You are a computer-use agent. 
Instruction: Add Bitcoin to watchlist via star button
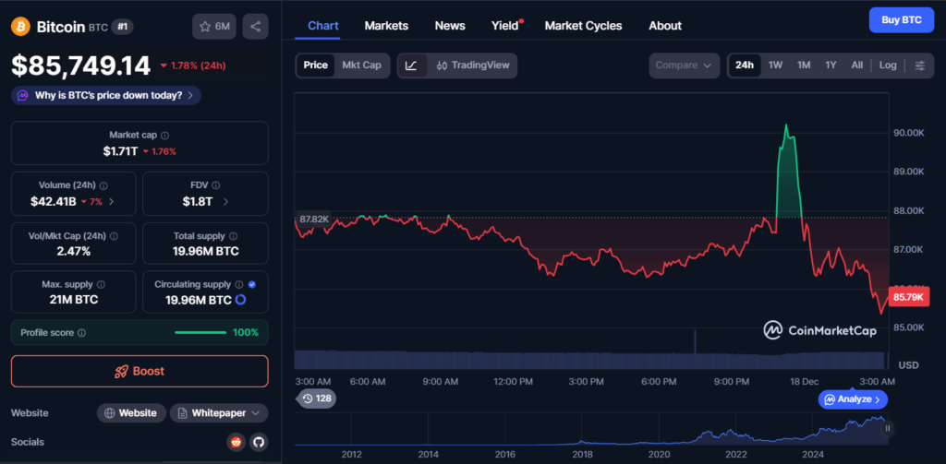[x=214, y=27]
